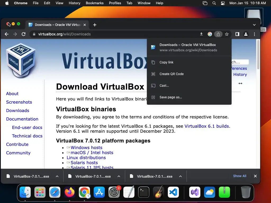
Task: Open Finder from the Dock
Action: click(x=25, y=192)
